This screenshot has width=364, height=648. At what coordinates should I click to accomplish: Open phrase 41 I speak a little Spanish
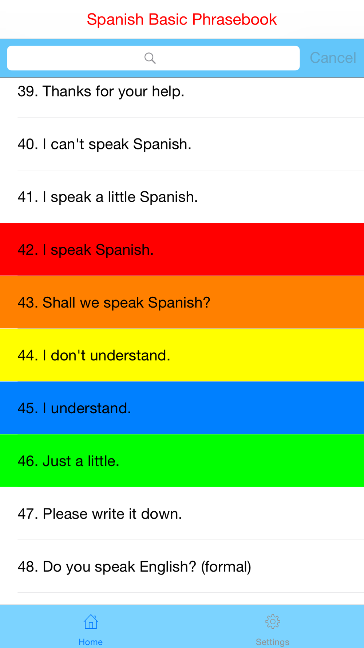tap(182, 197)
